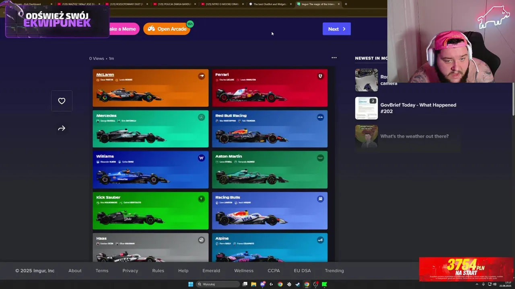Open Discord from the taskbar
Image resolution: width=515 pixels, height=289 pixels.
[263, 284]
